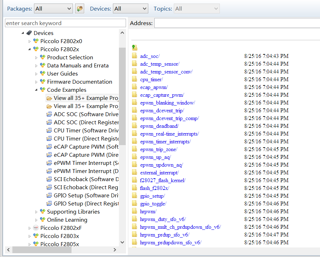
Task: Click the package picker icon beside Packages
Action: coord(80,8)
